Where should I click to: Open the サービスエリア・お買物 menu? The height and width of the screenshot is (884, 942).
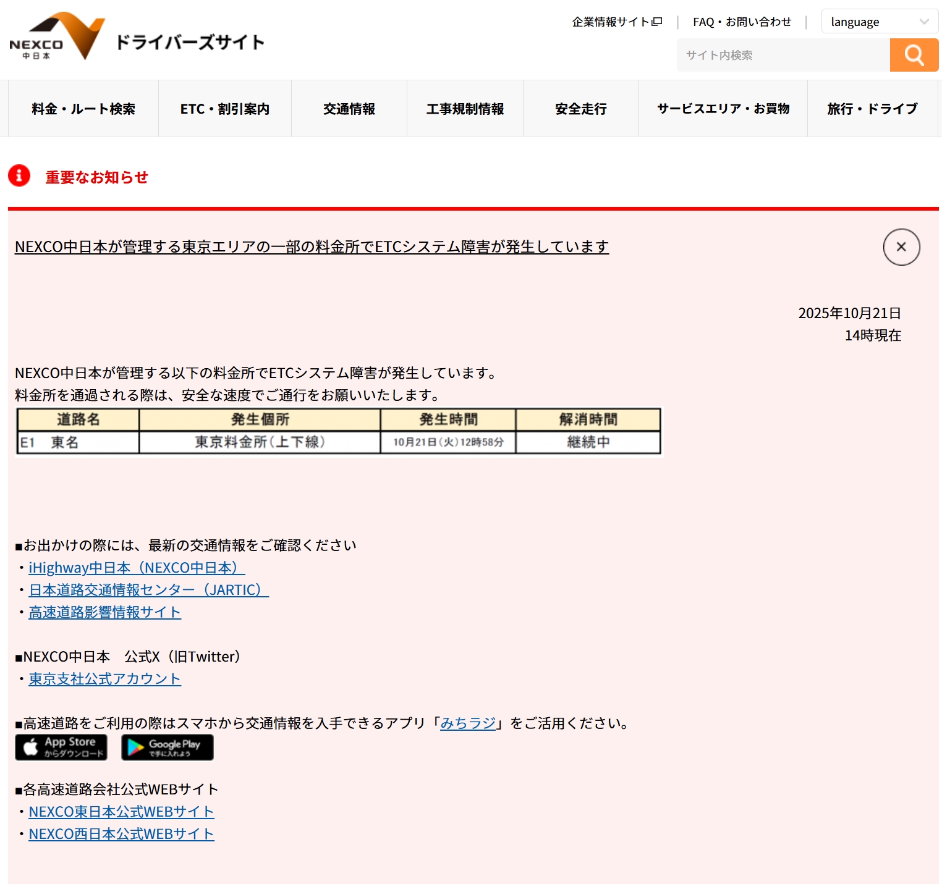coord(723,109)
